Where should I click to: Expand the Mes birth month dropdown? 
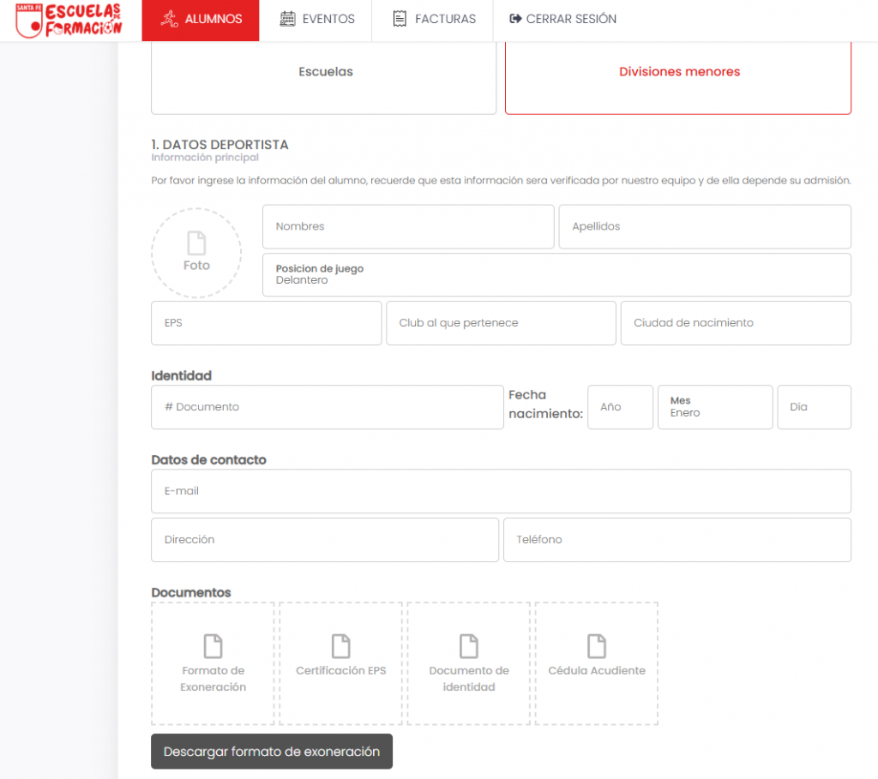[714, 407]
